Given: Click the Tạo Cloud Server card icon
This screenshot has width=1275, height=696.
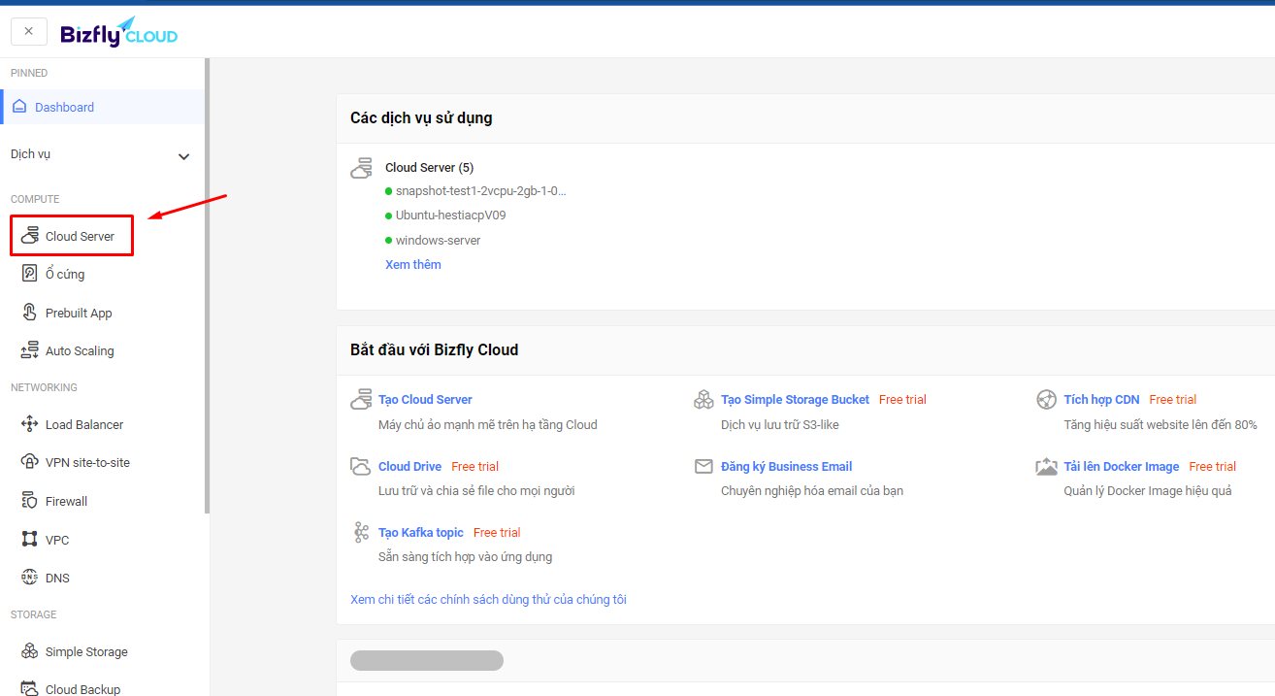Looking at the screenshot, I should point(361,399).
